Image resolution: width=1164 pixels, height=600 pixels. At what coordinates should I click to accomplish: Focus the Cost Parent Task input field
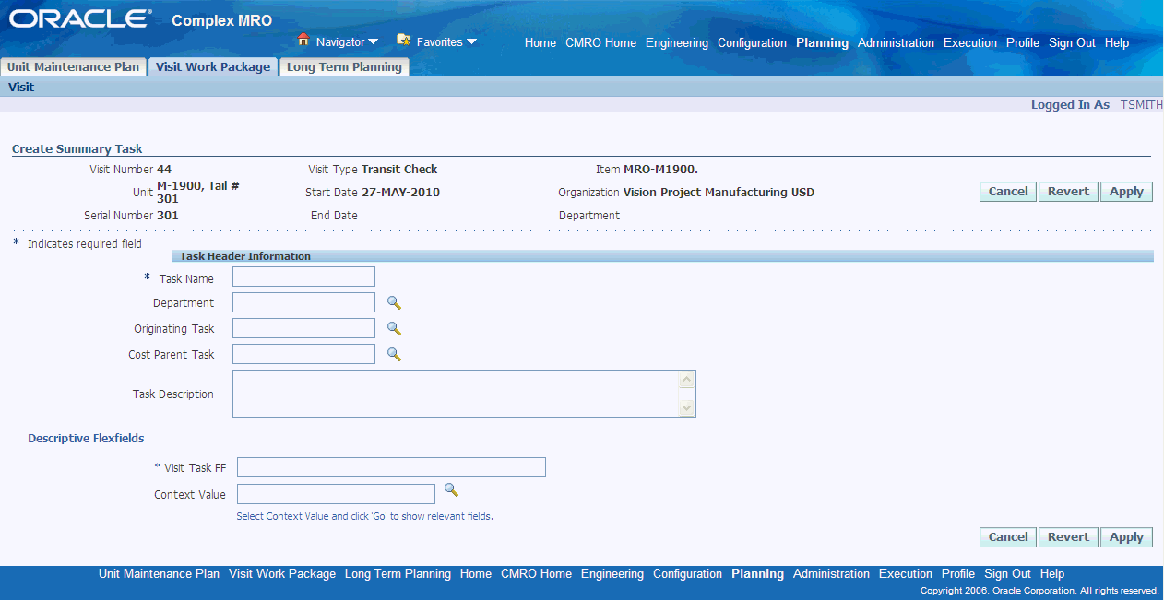click(x=303, y=354)
